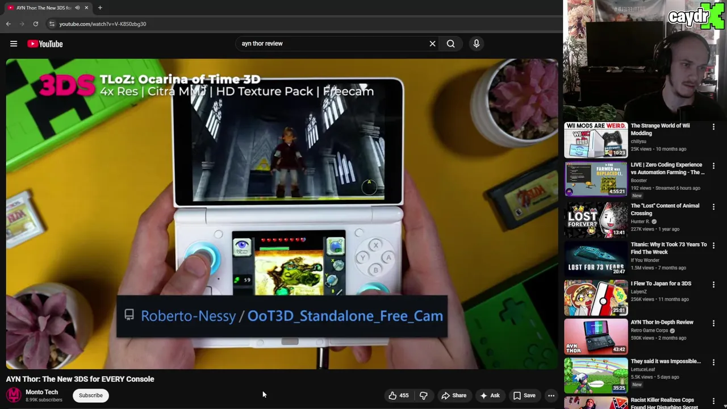
Task: Open options menu for 'I Flew To Japan' video
Action: point(713,285)
